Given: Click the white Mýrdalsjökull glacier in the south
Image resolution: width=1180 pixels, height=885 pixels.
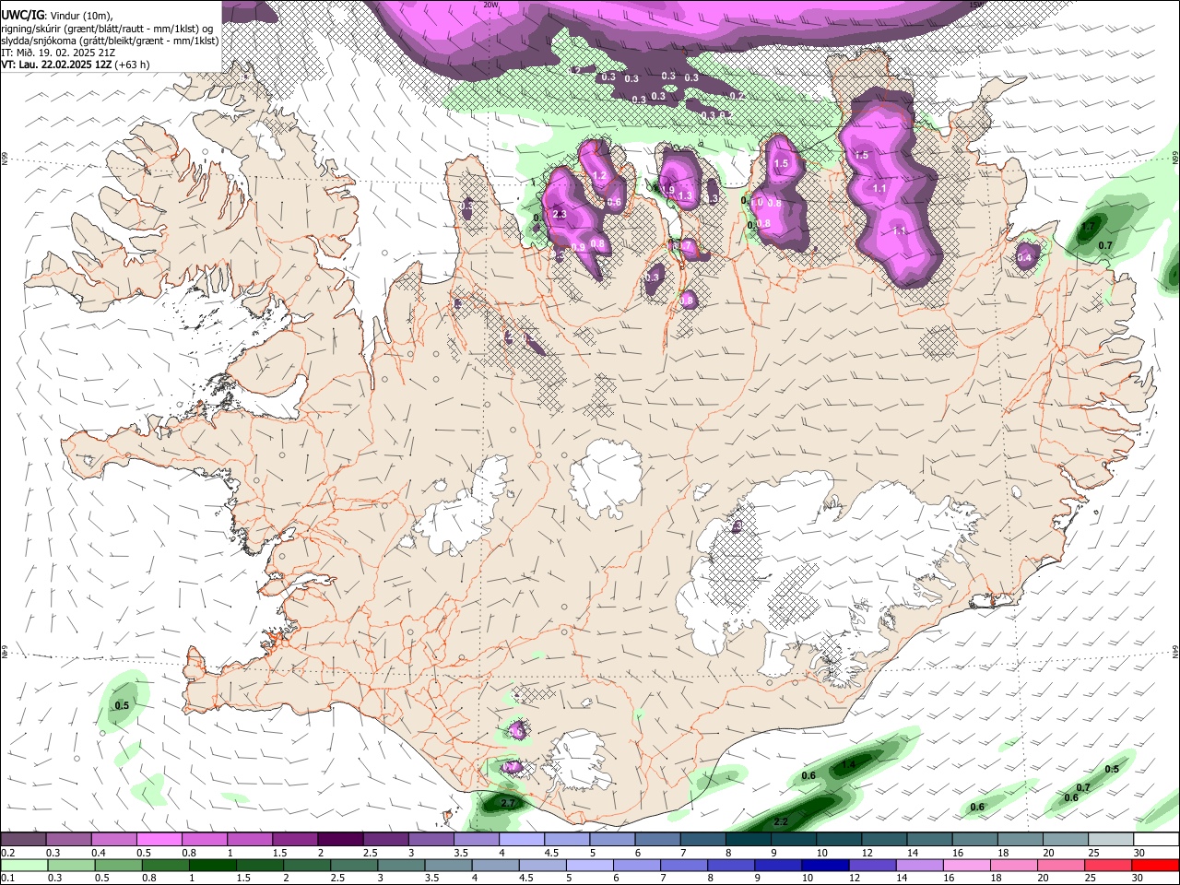Looking at the screenshot, I should 578,761.
